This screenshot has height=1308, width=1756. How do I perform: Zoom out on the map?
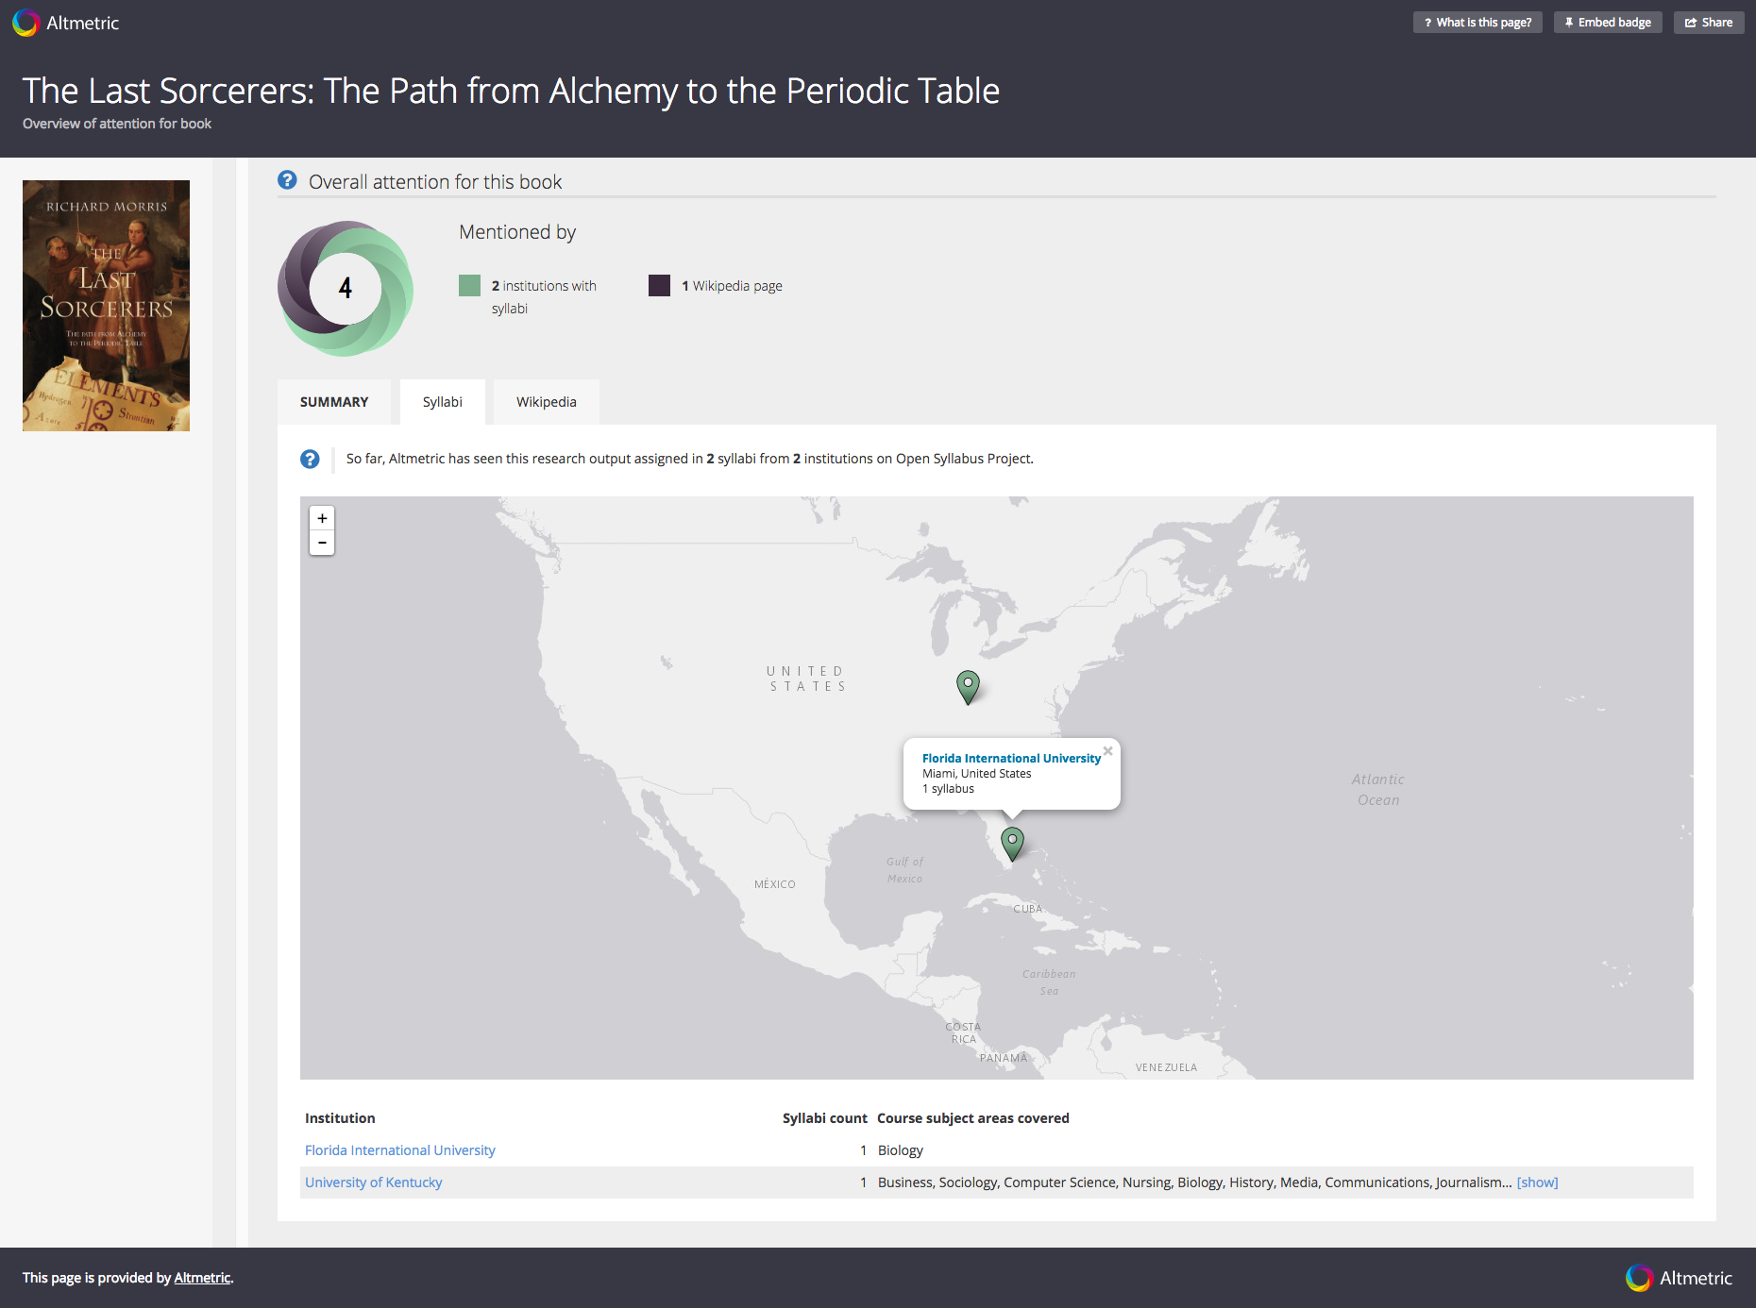pos(322,543)
